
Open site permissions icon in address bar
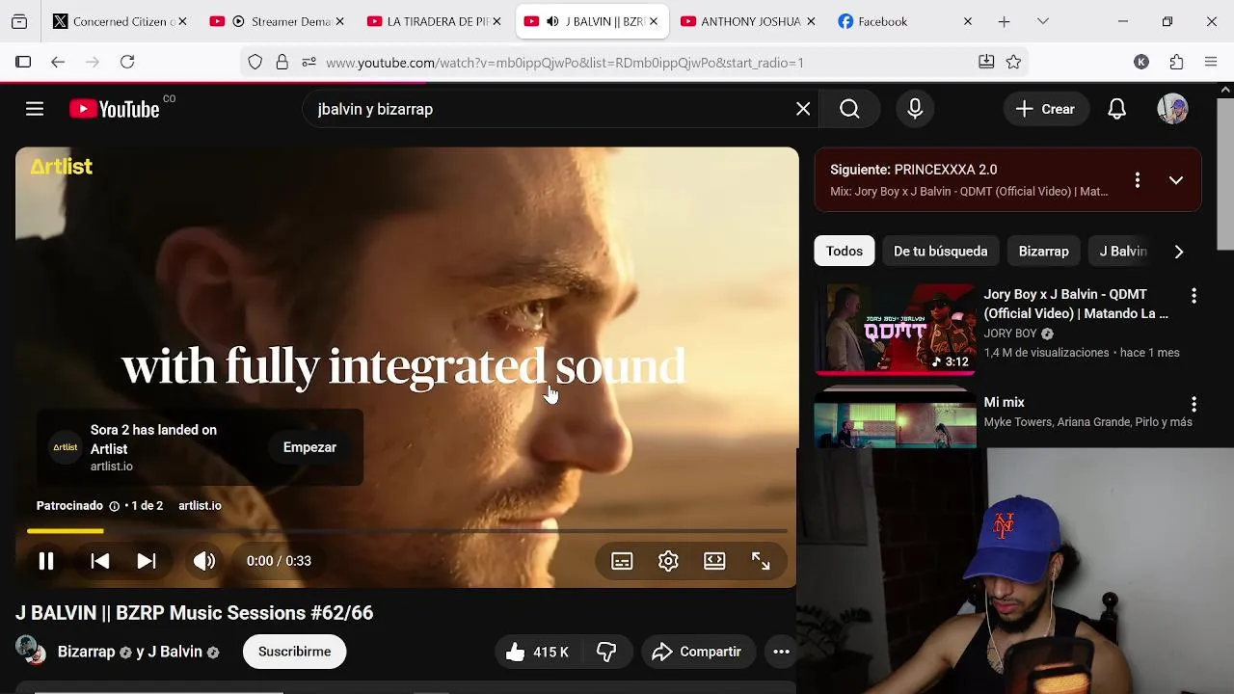point(308,62)
